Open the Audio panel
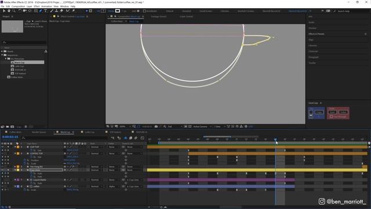This screenshot has height=209, width=371. coord(311,22)
